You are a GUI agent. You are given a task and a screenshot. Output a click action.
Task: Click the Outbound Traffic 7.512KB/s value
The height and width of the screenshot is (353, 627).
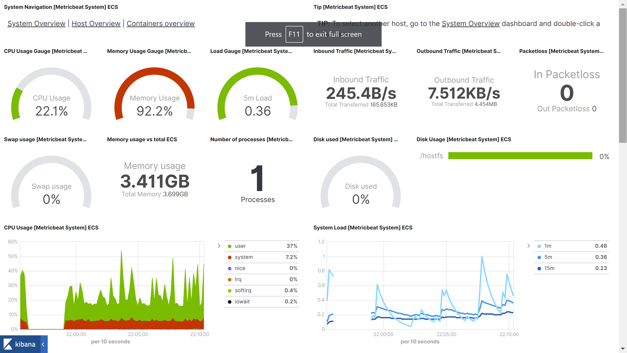tap(464, 93)
